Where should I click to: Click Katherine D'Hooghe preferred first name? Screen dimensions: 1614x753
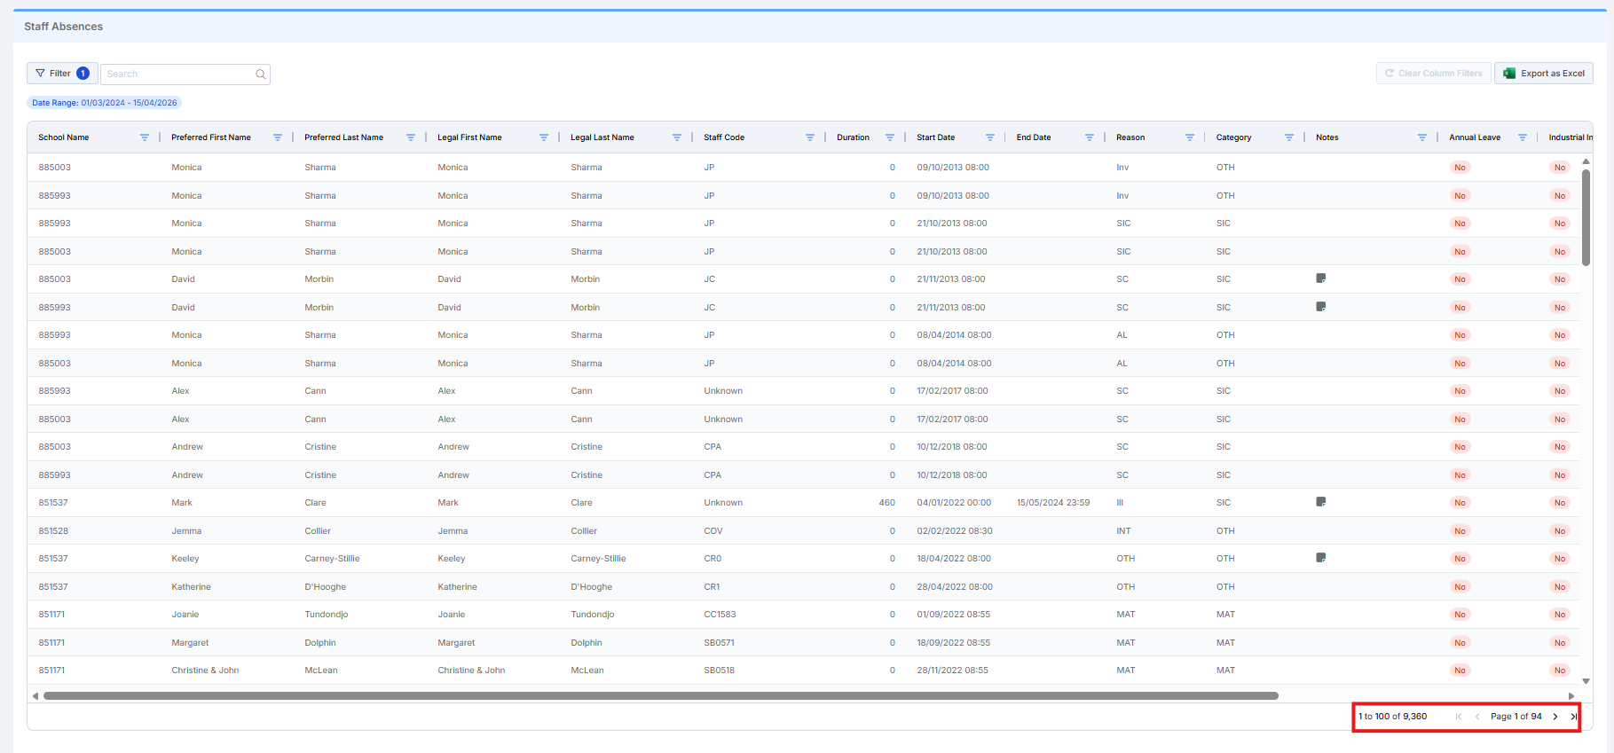(191, 587)
